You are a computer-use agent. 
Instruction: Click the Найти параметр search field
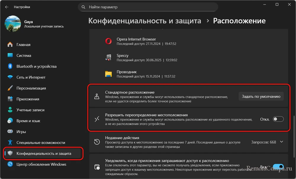click(148, 7)
